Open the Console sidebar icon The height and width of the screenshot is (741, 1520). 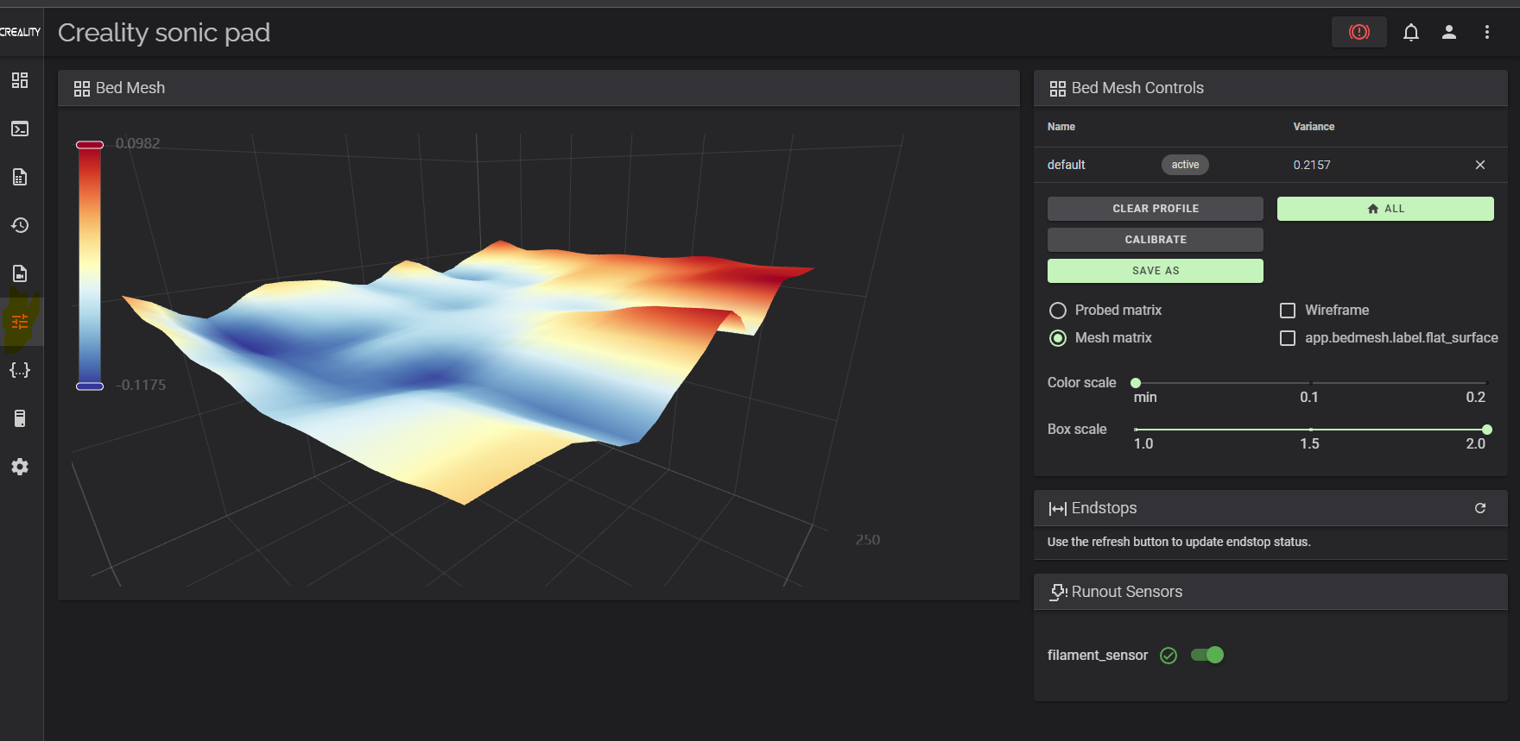click(x=20, y=129)
